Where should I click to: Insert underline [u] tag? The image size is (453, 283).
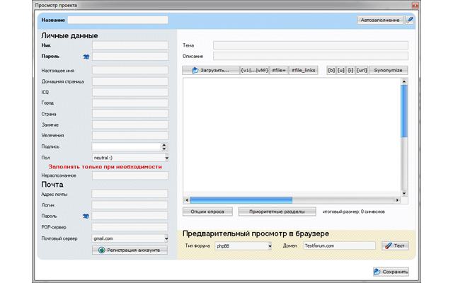point(340,71)
